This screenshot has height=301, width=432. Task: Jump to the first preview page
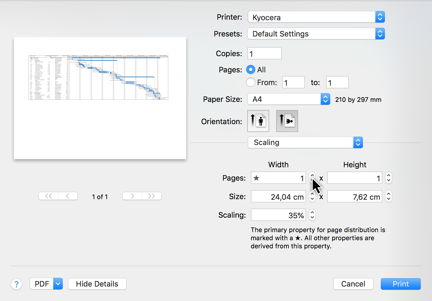(48, 196)
